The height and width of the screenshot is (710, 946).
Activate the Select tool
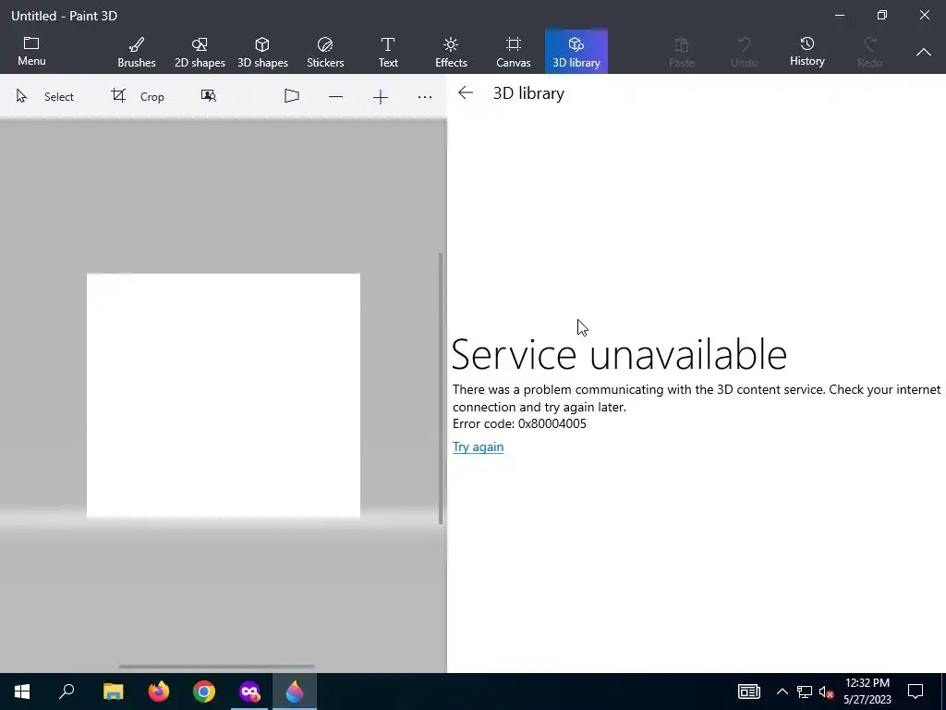(x=44, y=96)
